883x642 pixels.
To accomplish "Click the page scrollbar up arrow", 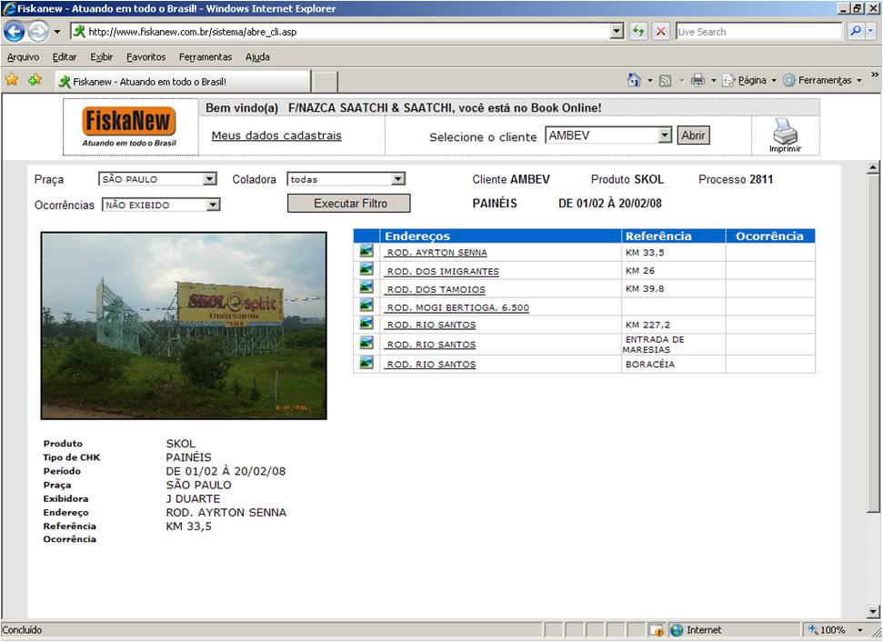I will (x=873, y=166).
